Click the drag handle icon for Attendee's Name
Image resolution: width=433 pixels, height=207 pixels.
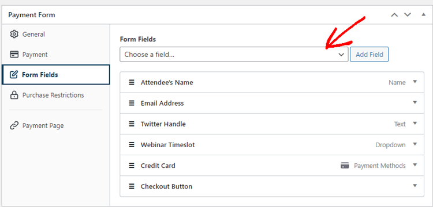click(132, 82)
